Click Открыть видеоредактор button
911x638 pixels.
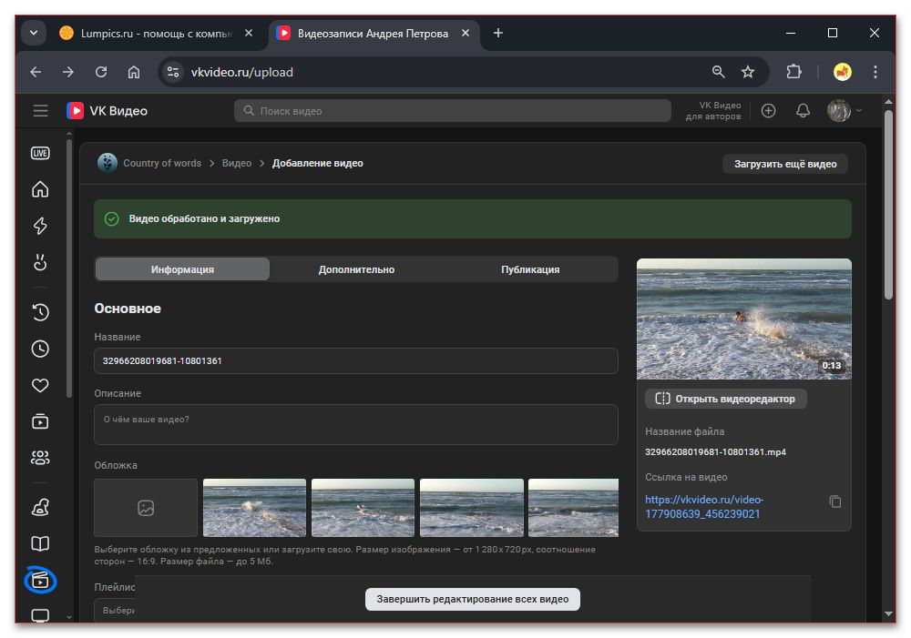tap(726, 399)
